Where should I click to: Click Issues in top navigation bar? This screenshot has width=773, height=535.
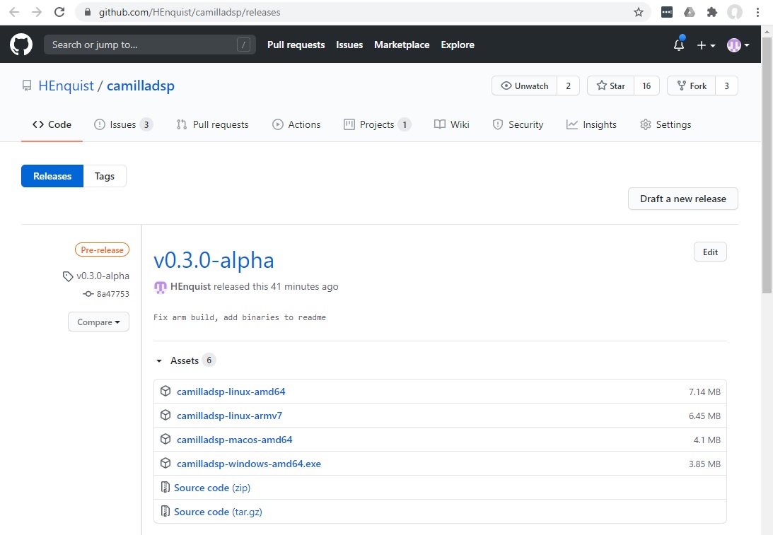[349, 45]
